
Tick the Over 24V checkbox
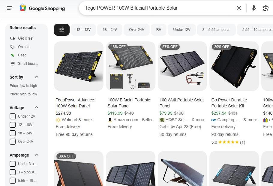click(13, 142)
